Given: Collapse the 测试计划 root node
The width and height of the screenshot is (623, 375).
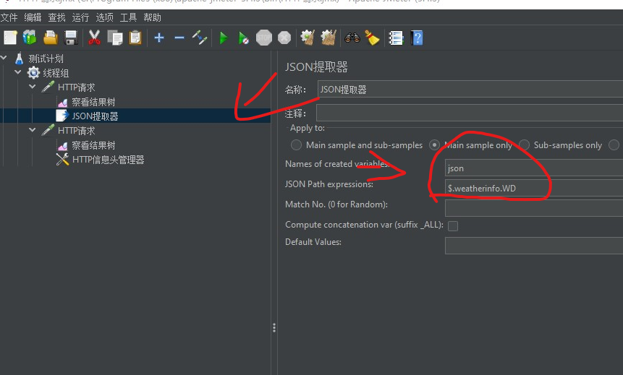Looking at the screenshot, I should 4,58.
